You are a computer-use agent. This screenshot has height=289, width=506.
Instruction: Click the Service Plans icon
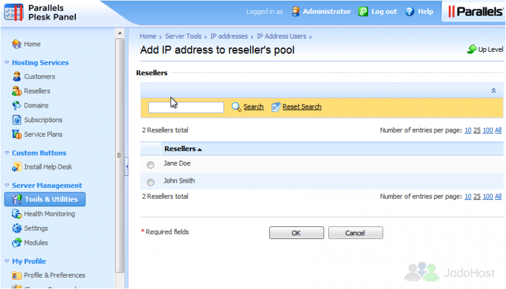(x=17, y=134)
